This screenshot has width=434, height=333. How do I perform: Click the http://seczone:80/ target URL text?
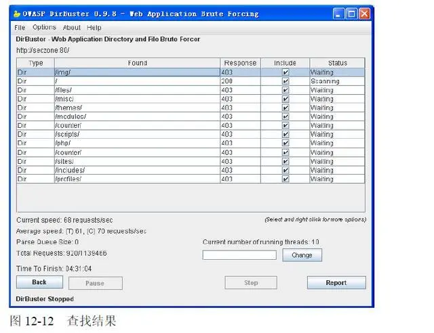pos(43,50)
